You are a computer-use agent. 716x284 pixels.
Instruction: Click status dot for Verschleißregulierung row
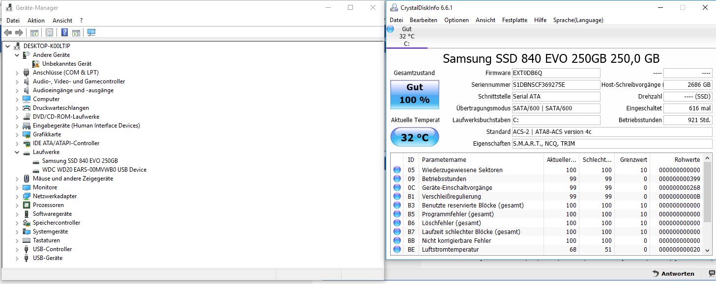tap(397, 197)
